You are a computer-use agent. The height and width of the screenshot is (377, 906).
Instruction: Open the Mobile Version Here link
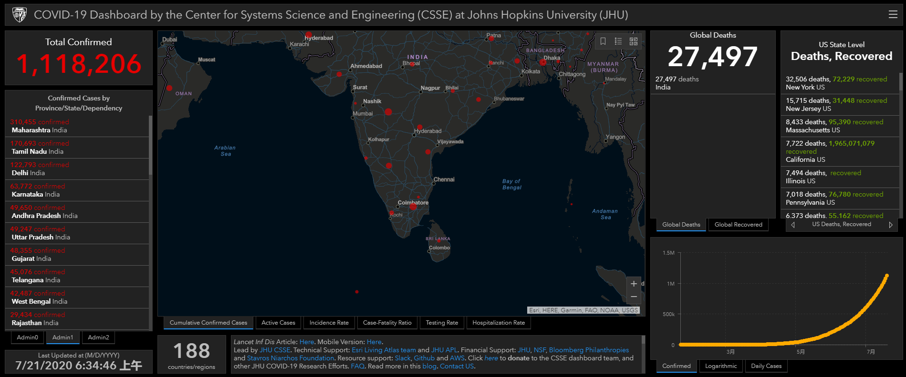374,342
